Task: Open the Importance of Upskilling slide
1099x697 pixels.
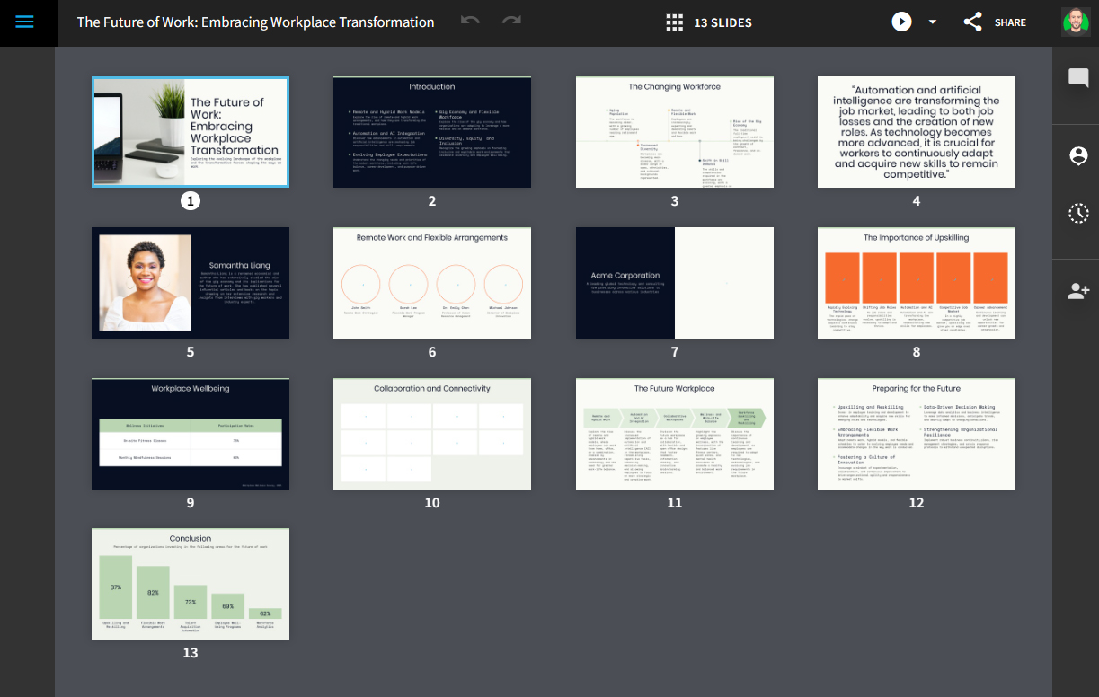Action: (916, 283)
